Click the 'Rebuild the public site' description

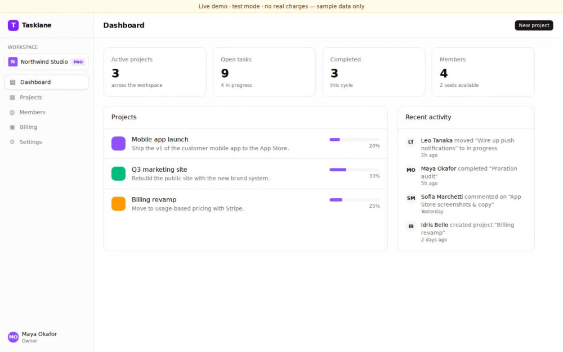[200, 179]
